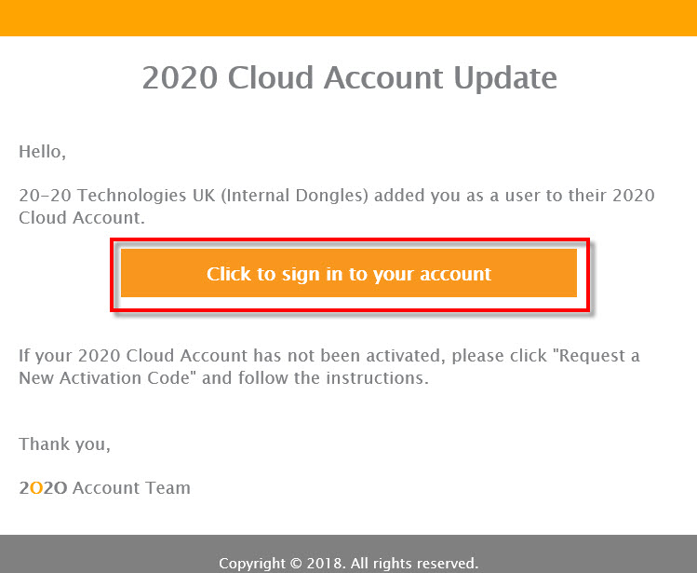Select the "Cloud Account." line ending
697x573 pixels.
tap(82, 218)
